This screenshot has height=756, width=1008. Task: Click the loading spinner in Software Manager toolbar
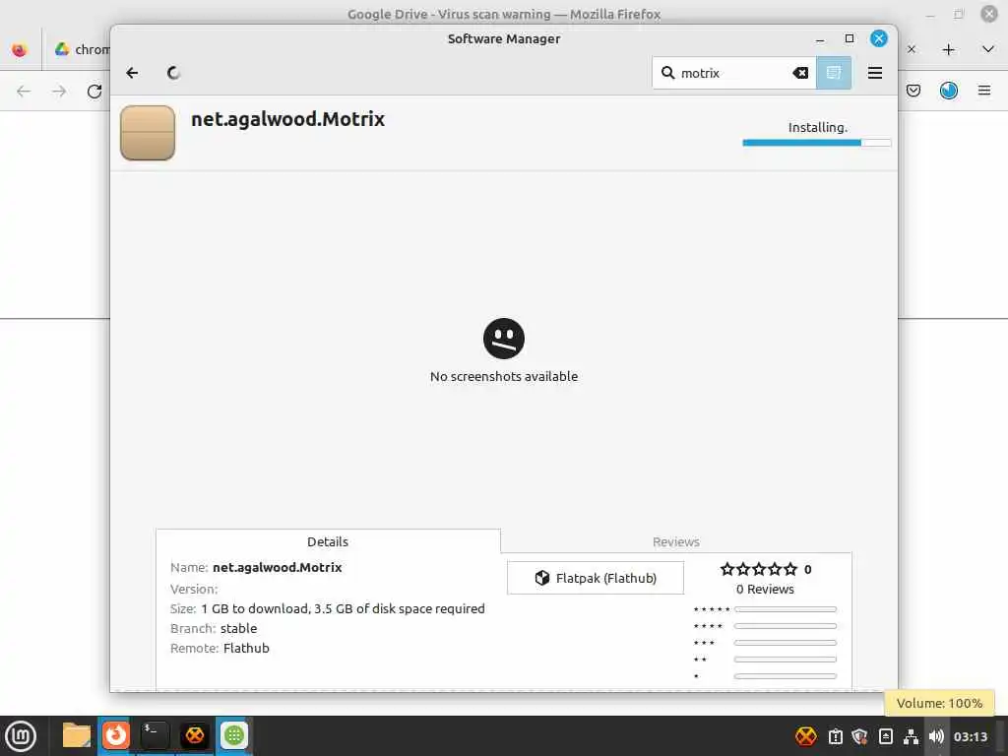click(x=173, y=73)
